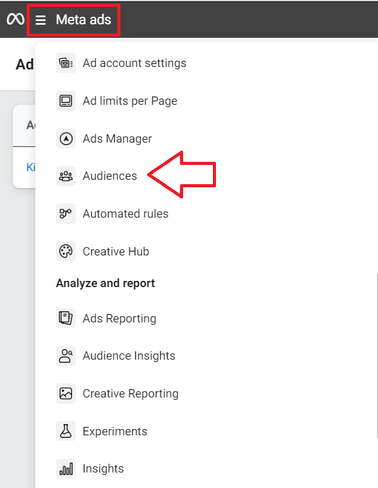Click the Meta ads title text

[83, 20]
